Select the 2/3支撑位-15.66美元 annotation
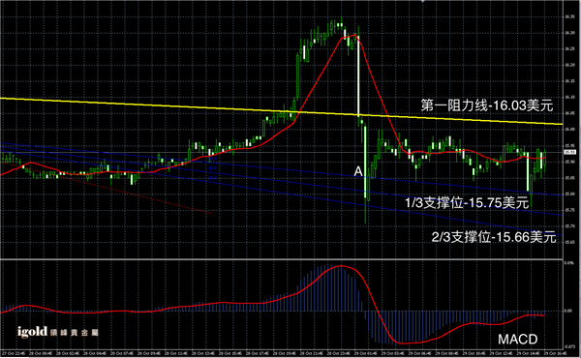This screenshot has width=581, height=358. click(x=494, y=236)
